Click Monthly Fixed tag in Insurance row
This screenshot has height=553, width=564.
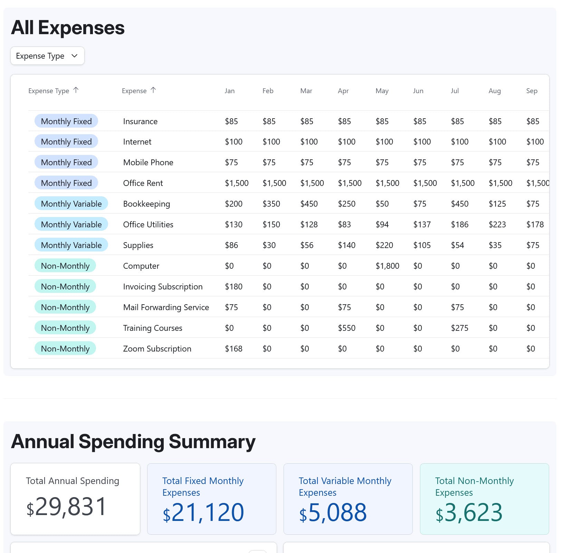pos(66,121)
